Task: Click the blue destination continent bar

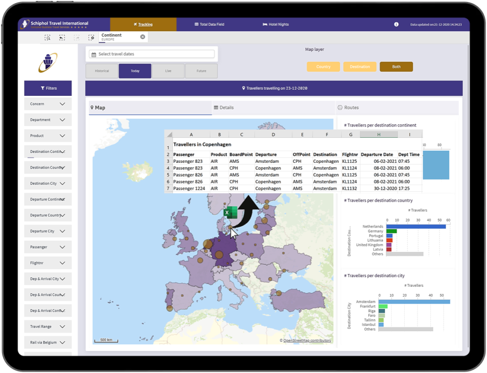Action: click(x=436, y=165)
